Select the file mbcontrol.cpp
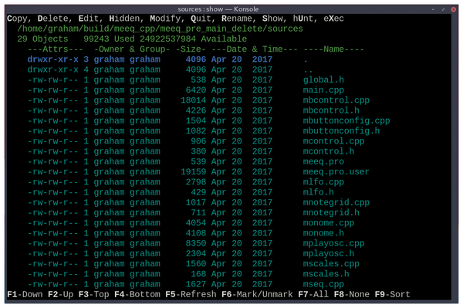 336,100
